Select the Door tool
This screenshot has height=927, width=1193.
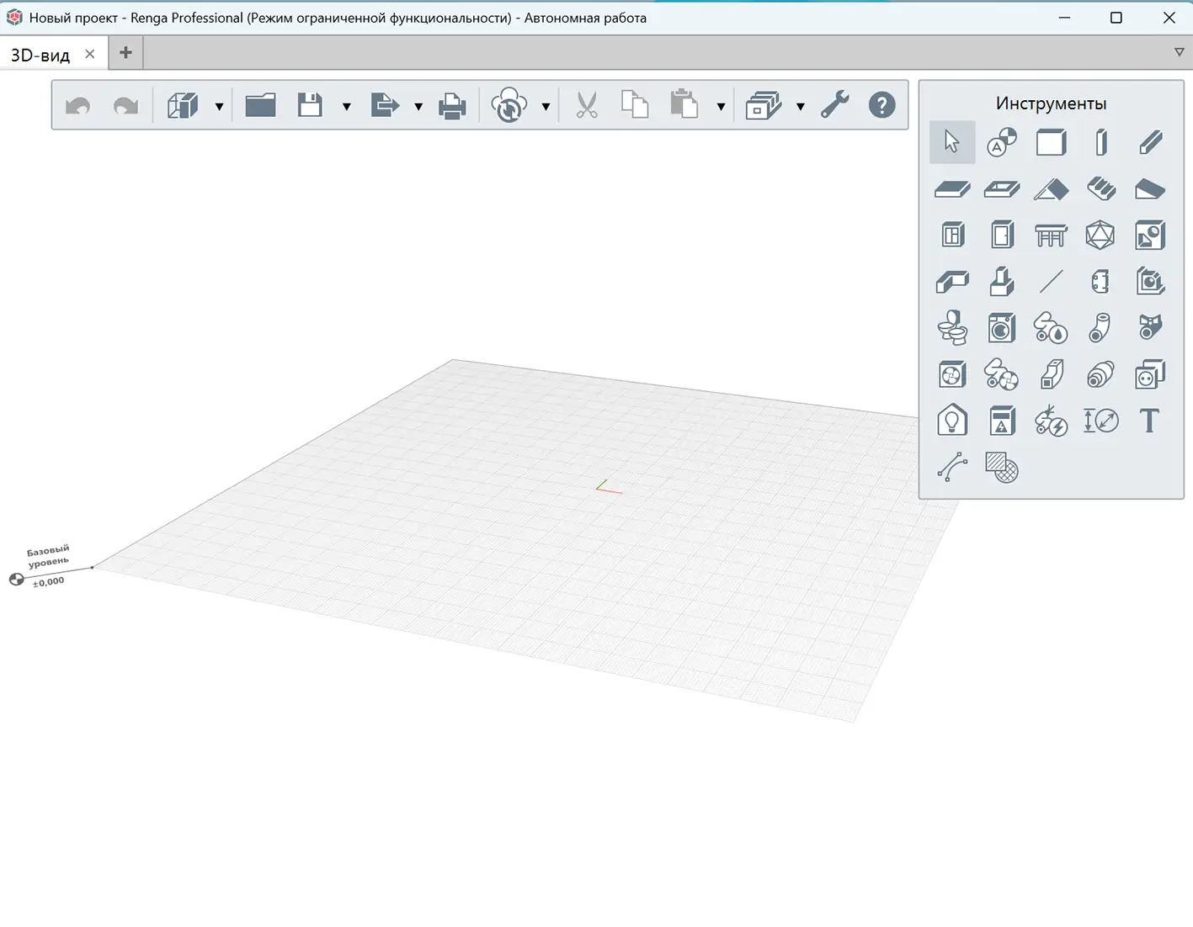tap(1002, 235)
